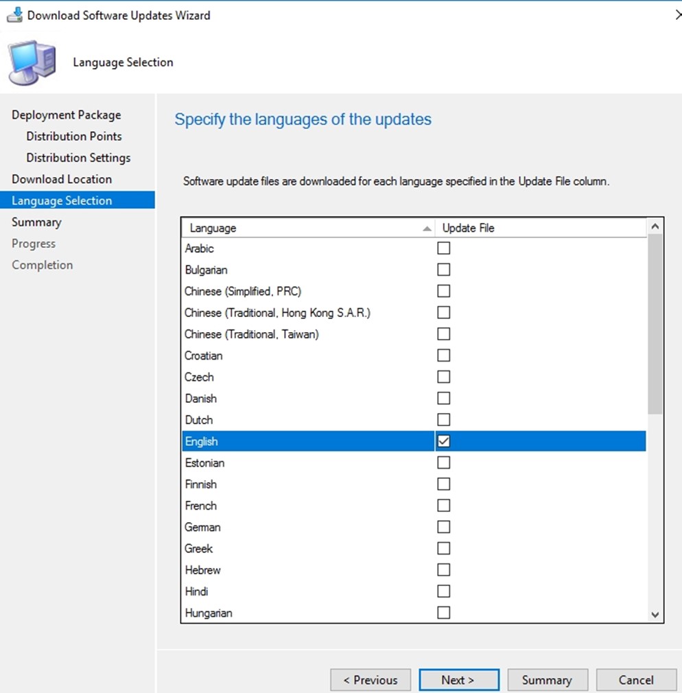Click the computer icon beside Language Selection

coord(32,62)
